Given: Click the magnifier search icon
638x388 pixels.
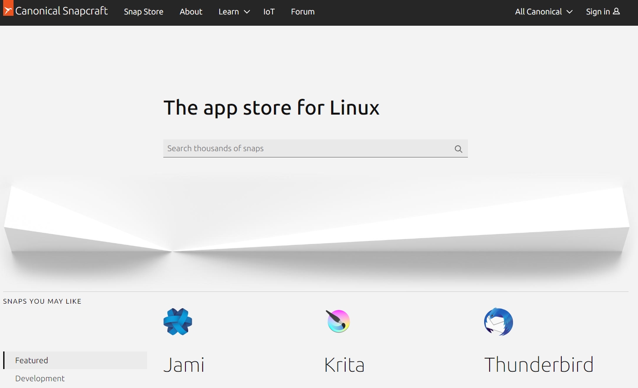Looking at the screenshot, I should point(458,149).
